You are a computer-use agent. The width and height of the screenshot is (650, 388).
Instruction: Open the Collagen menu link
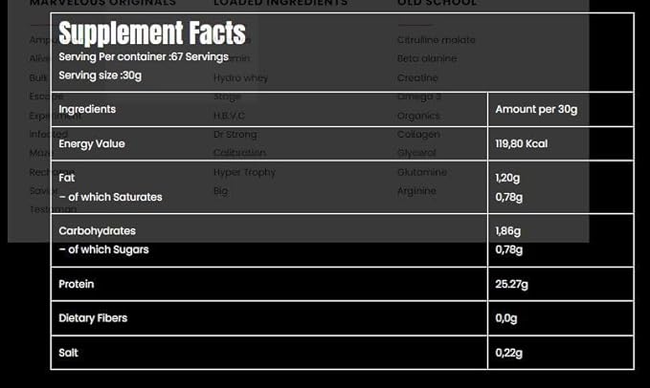click(x=418, y=135)
